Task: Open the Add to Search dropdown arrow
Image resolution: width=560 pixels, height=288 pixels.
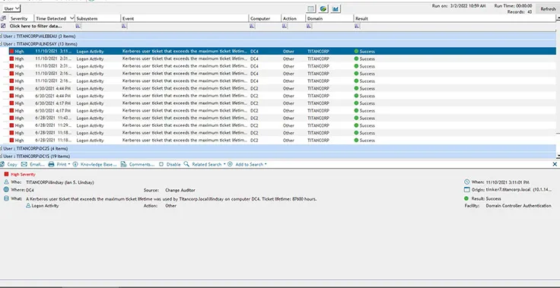Action: pyautogui.click(x=266, y=165)
